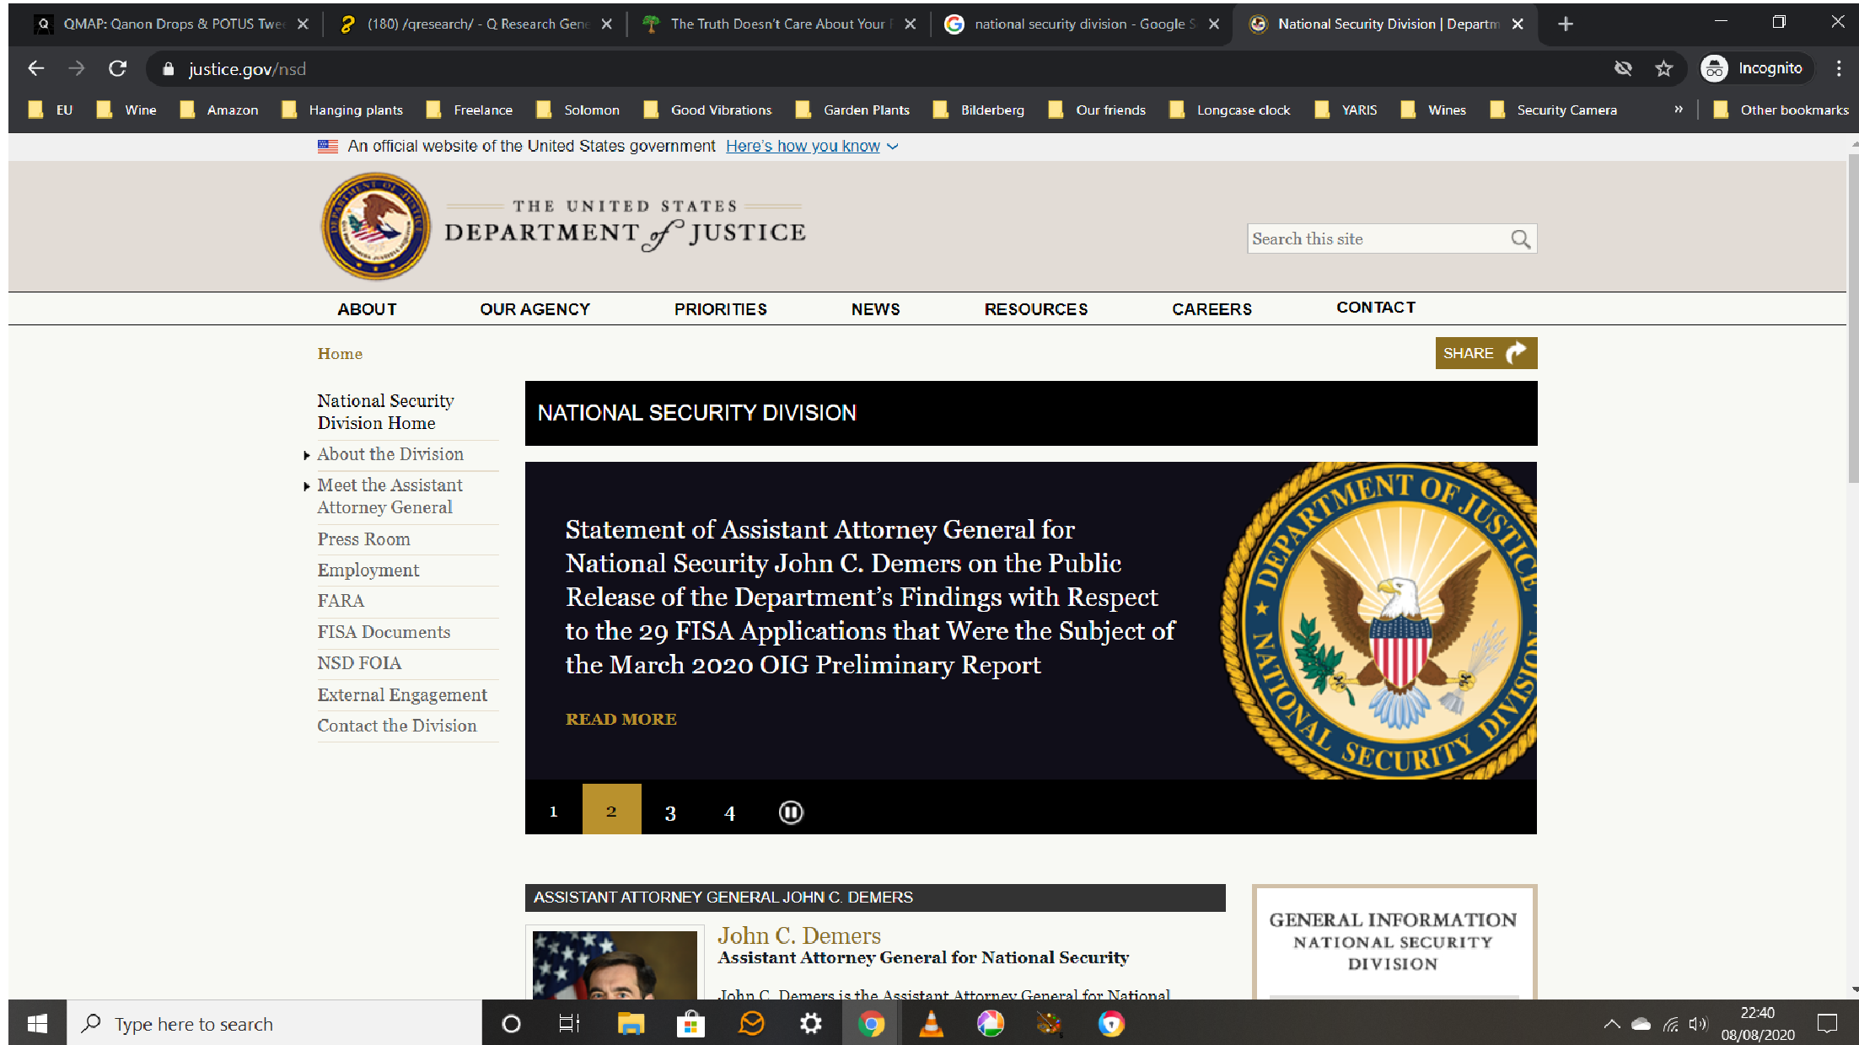Screen dimensions: 1859x1045
Task: Open External Engagement sidebar link
Action: [x=402, y=695]
